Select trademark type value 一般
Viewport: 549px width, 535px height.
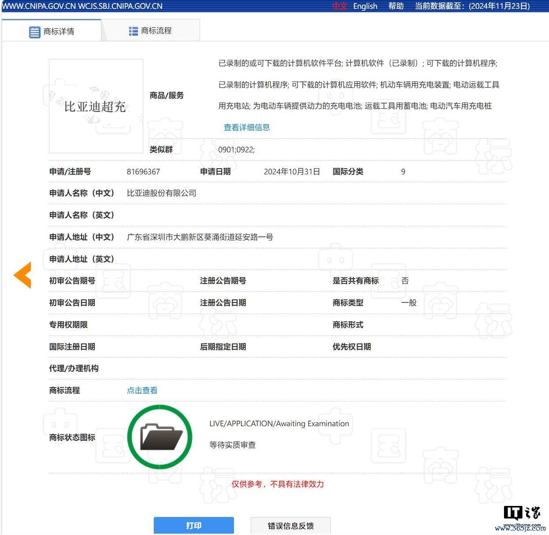coord(409,303)
